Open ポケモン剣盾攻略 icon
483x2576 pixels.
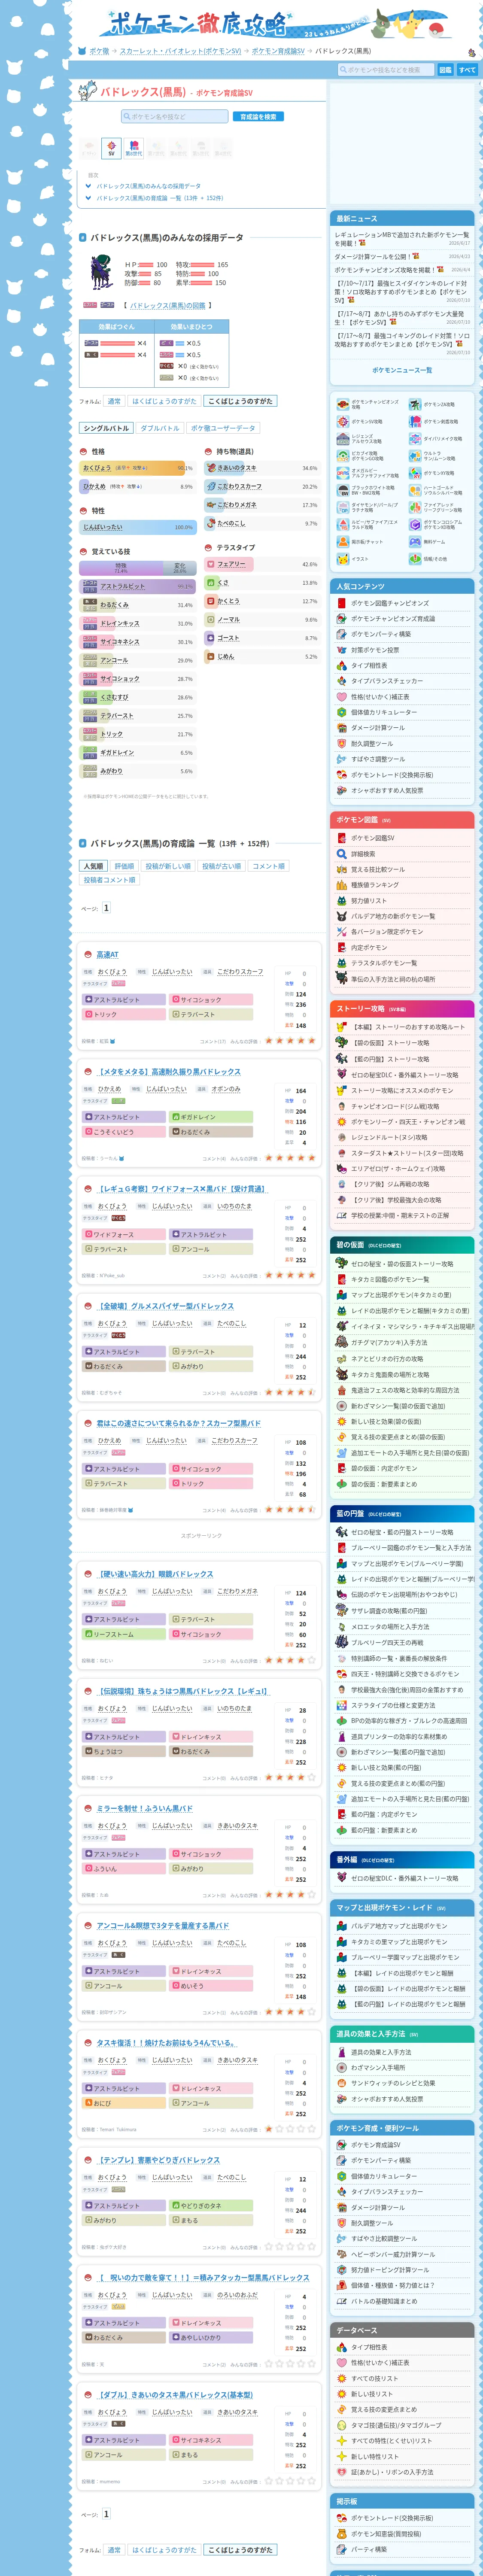pos(415,422)
